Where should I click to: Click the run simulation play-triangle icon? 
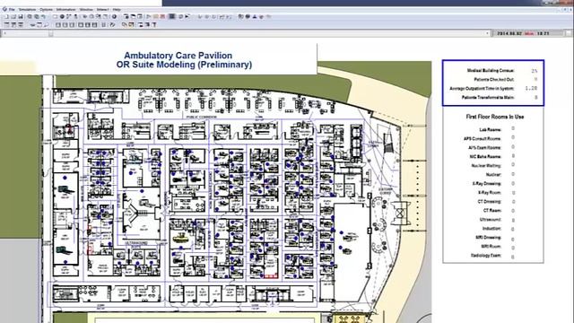[x=149, y=16]
